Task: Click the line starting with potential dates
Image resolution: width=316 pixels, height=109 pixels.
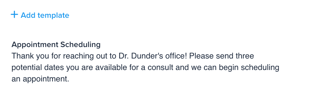Action: 145,68
